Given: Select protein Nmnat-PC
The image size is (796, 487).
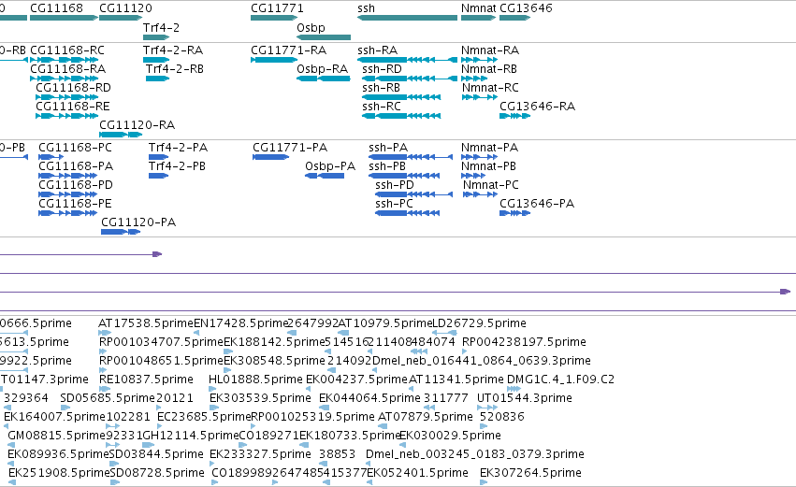Looking at the screenshot, I should point(491,185).
